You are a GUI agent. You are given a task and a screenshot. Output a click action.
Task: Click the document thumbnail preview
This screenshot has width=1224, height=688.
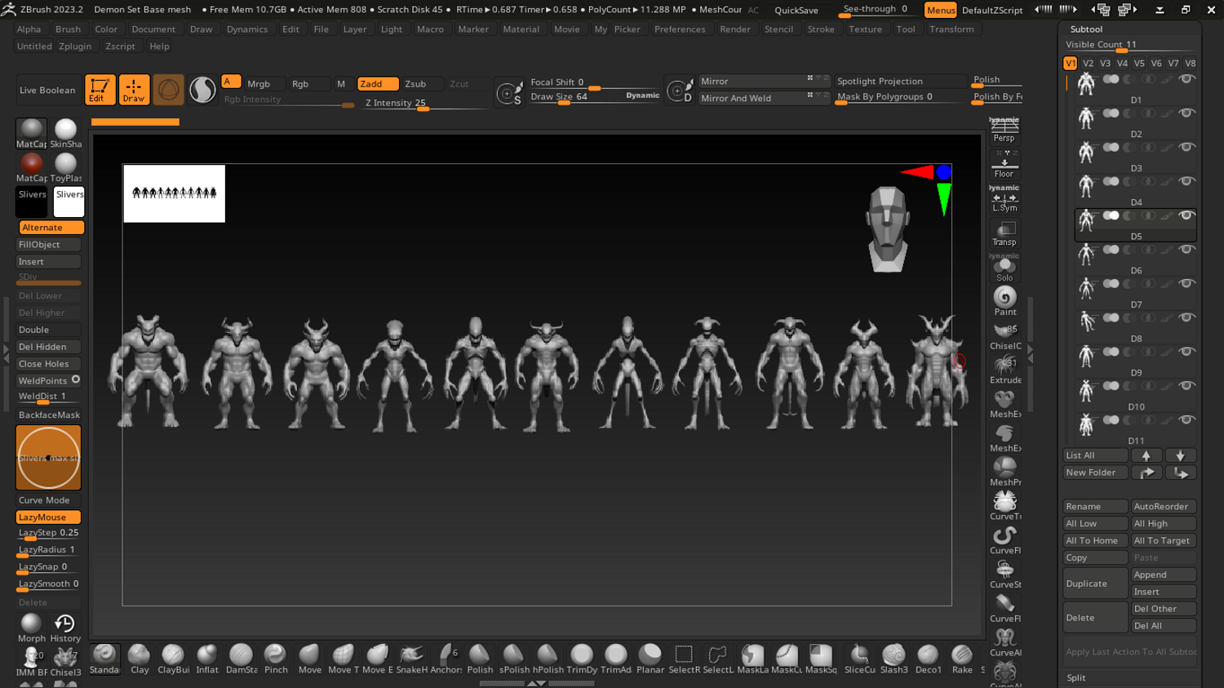point(174,193)
